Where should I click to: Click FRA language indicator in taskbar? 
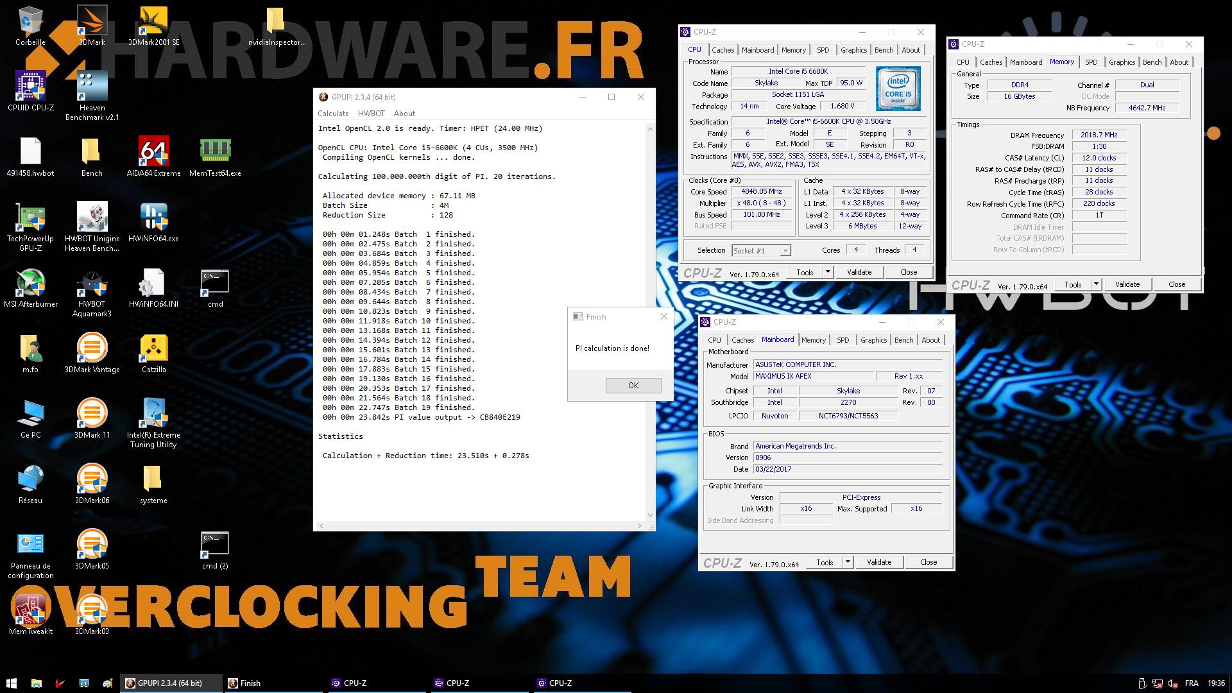coord(1192,683)
